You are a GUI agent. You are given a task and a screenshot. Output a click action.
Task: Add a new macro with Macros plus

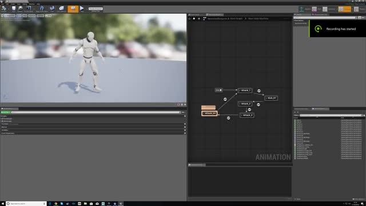pos(185,127)
